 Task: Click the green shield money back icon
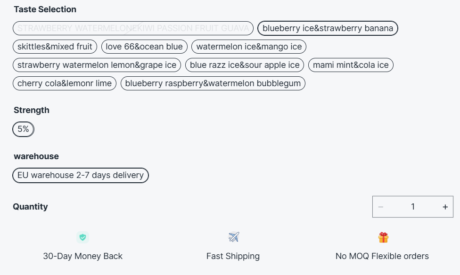point(83,237)
